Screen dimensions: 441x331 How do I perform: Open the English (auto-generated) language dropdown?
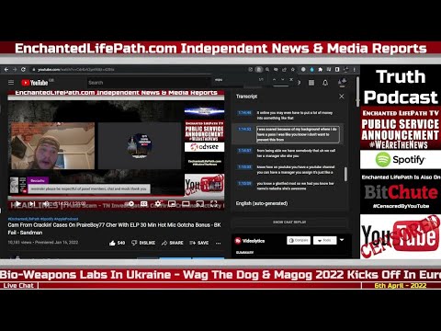click(262, 203)
